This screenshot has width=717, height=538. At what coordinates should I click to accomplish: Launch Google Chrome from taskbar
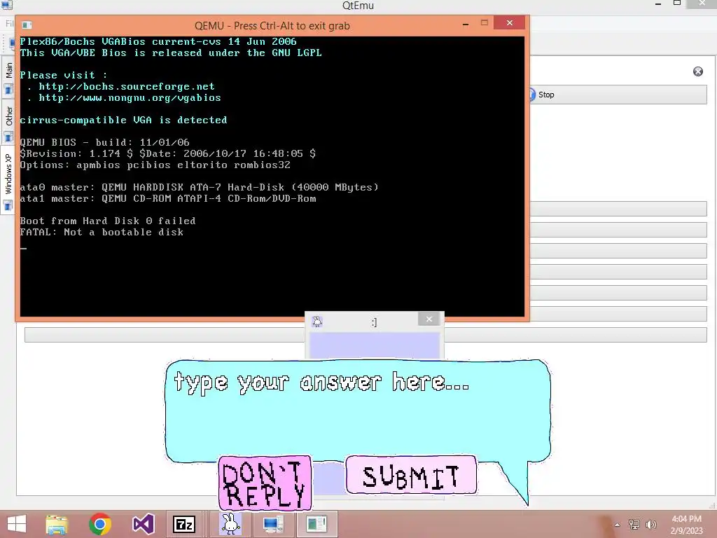point(100,524)
